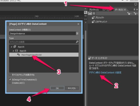140x106 pixels.
Task: Open the create data source dropdown icon
Action: [x=136, y=13]
